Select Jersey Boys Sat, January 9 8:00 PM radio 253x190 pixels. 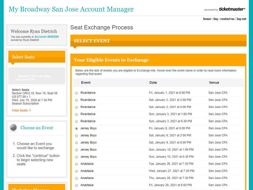tap(76, 142)
